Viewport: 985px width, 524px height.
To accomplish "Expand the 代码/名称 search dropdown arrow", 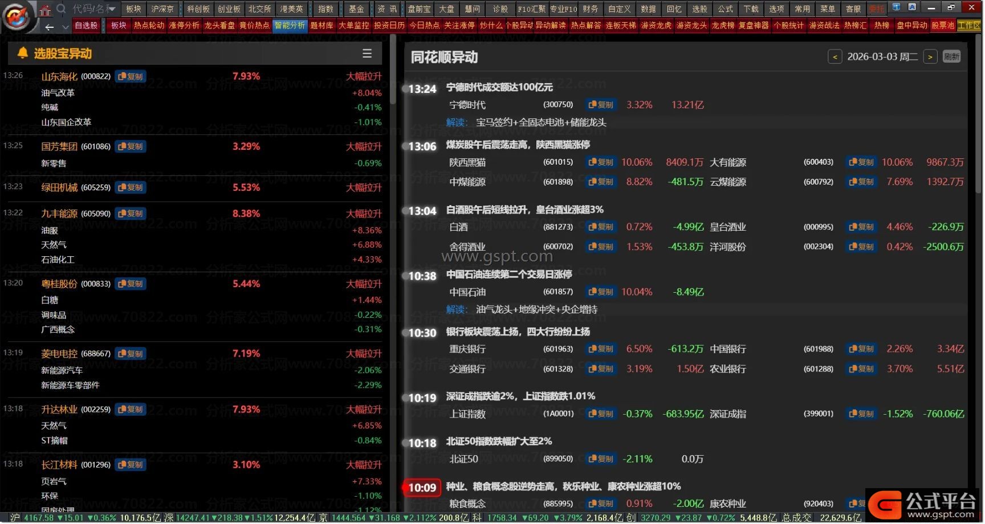I will coord(112,9).
